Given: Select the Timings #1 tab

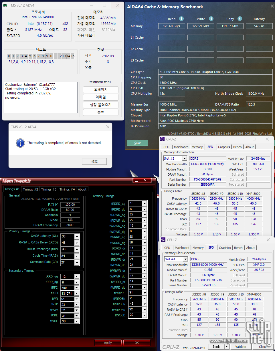Looking at the screenshot, I should tap(12, 189).
